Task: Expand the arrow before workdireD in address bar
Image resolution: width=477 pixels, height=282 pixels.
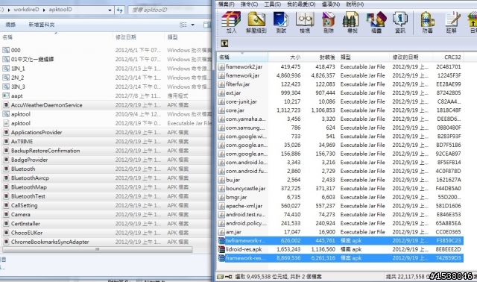Action: 9,10
